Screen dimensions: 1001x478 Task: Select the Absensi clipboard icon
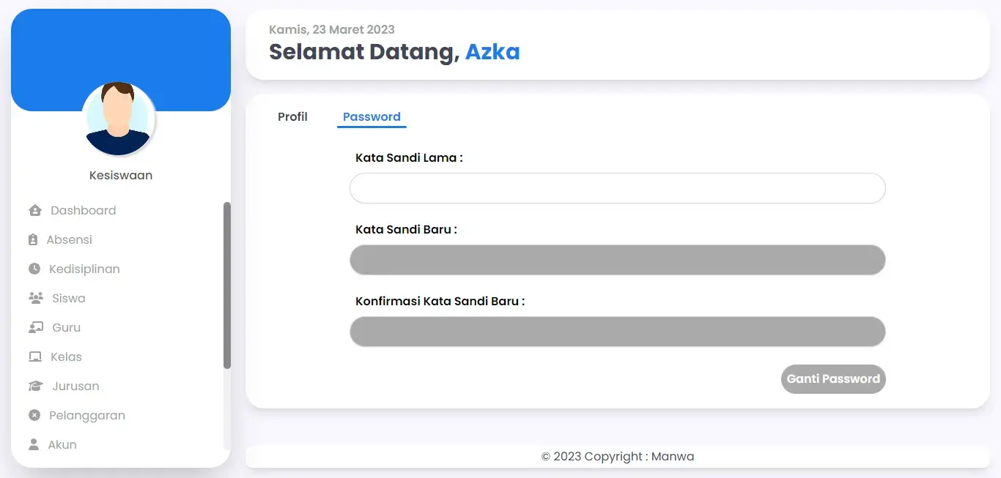pos(33,240)
